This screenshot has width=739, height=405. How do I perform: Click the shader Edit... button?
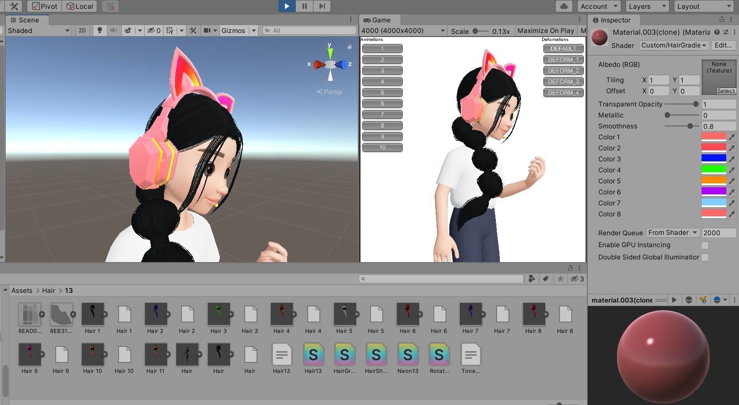[x=723, y=45]
